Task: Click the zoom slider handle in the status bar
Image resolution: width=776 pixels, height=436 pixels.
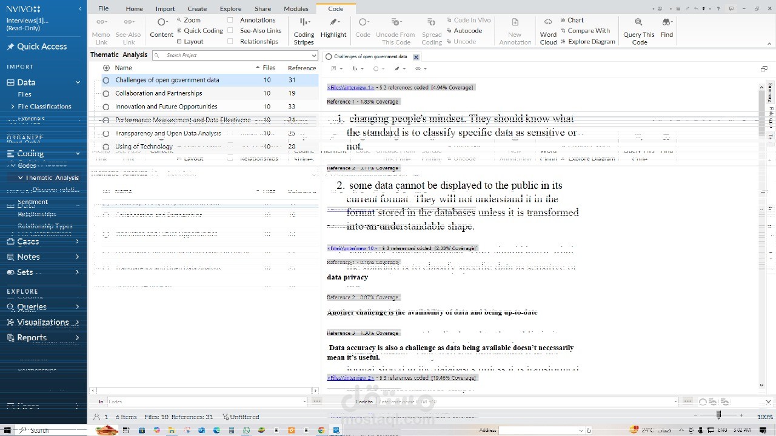Action: coord(718,415)
